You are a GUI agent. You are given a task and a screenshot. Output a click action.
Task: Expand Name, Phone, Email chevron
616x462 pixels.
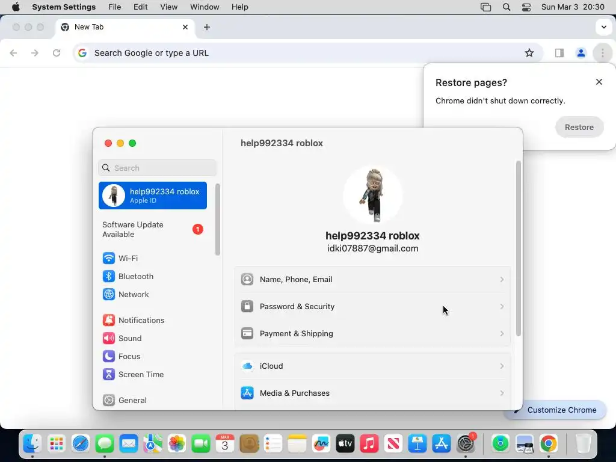pos(502,279)
